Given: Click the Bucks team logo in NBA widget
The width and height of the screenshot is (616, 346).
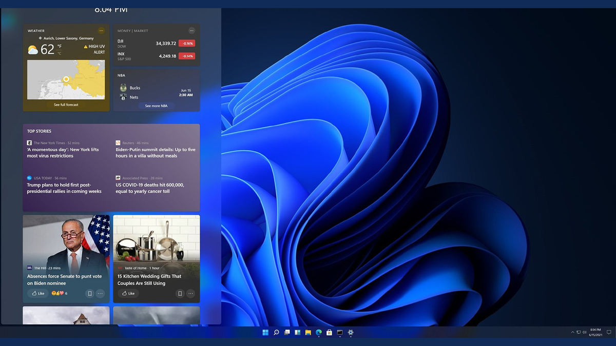Looking at the screenshot, I should click(123, 87).
